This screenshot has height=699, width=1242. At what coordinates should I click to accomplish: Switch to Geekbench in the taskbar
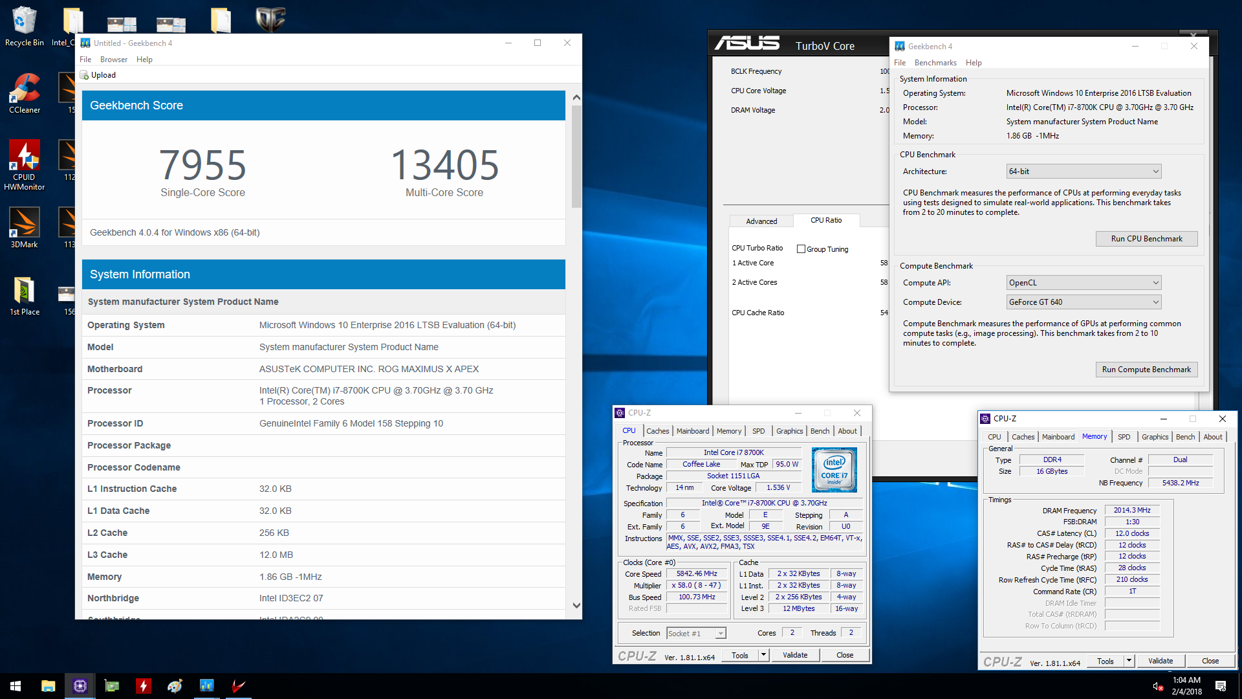tap(206, 686)
